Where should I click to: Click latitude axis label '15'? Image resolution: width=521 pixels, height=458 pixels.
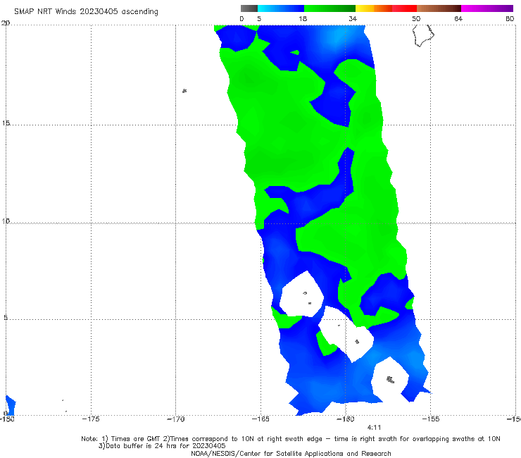point(6,123)
